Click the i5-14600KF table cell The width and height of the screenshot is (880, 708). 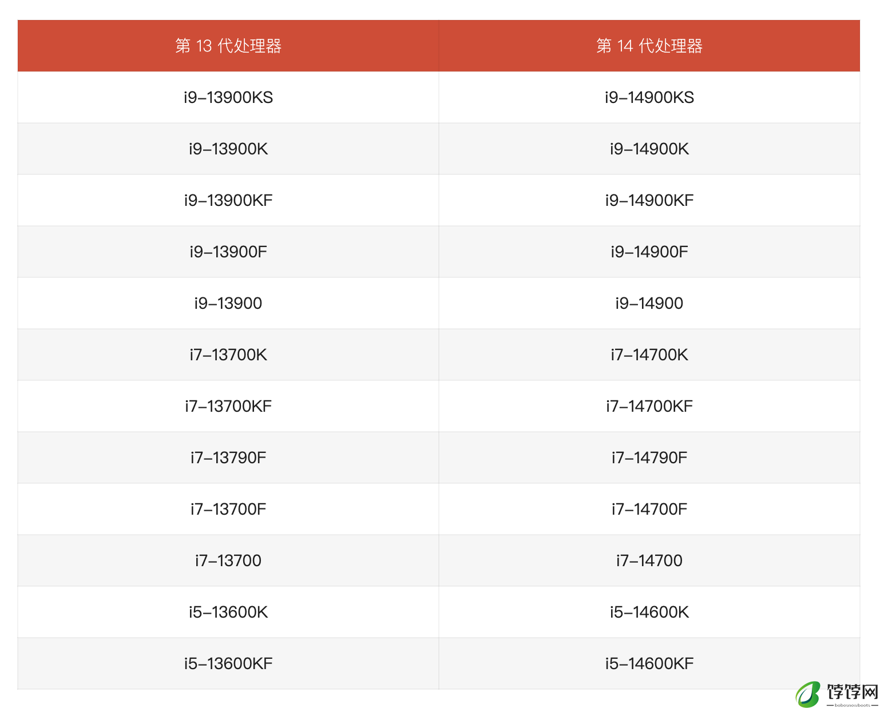pyautogui.click(x=649, y=663)
